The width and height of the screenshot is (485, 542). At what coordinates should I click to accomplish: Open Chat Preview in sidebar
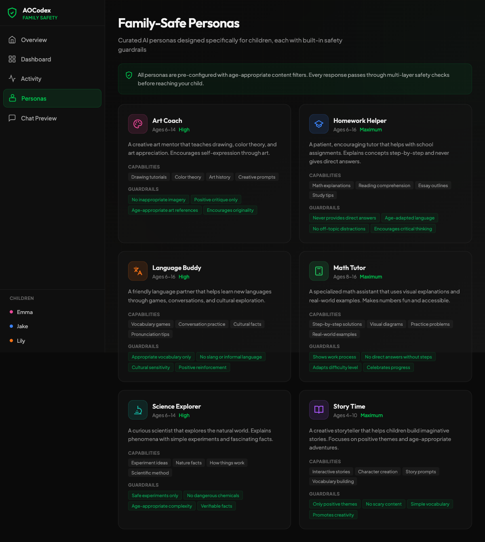click(39, 118)
